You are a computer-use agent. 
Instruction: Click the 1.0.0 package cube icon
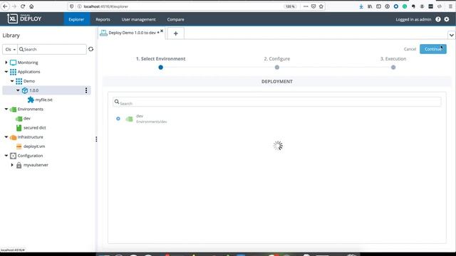25,90
